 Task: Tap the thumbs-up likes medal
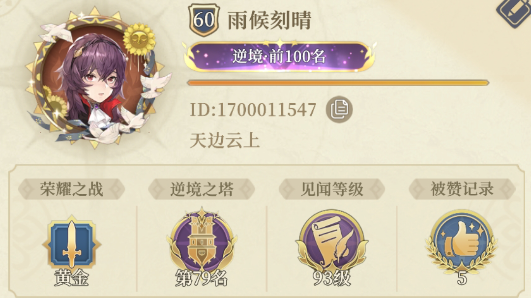point(461,241)
